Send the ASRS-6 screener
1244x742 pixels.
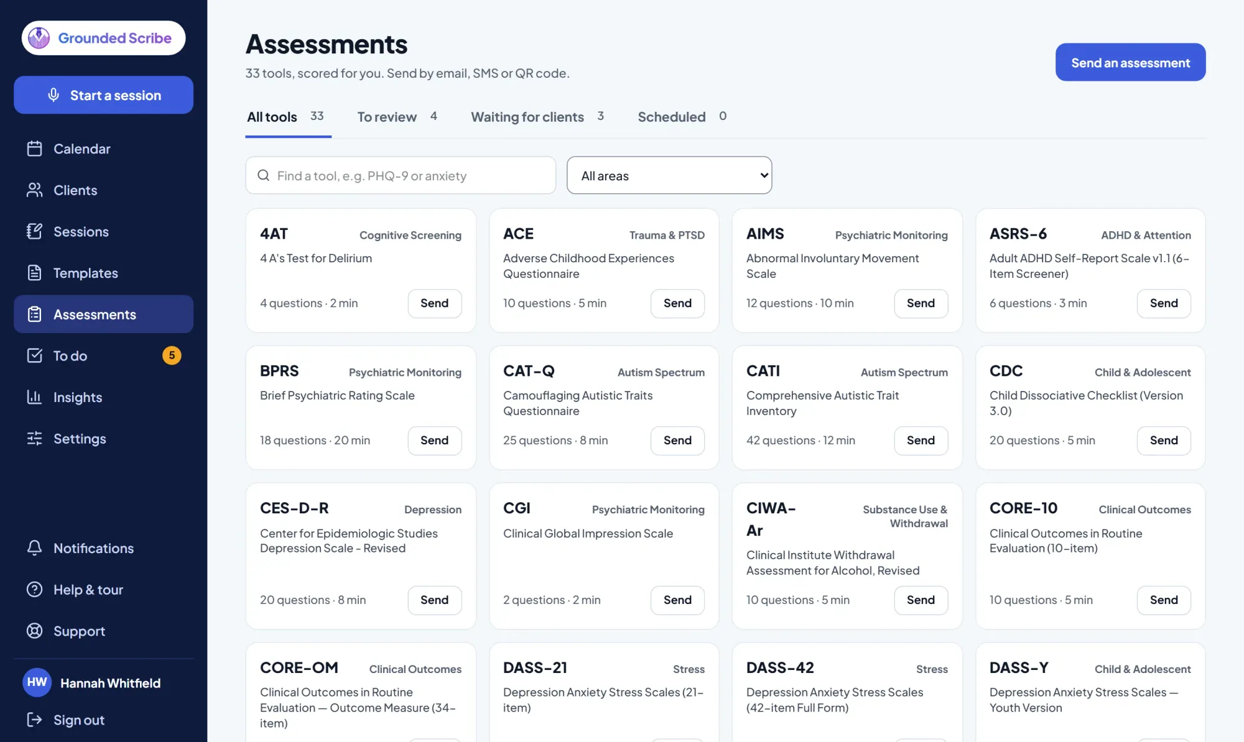tap(1164, 303)
